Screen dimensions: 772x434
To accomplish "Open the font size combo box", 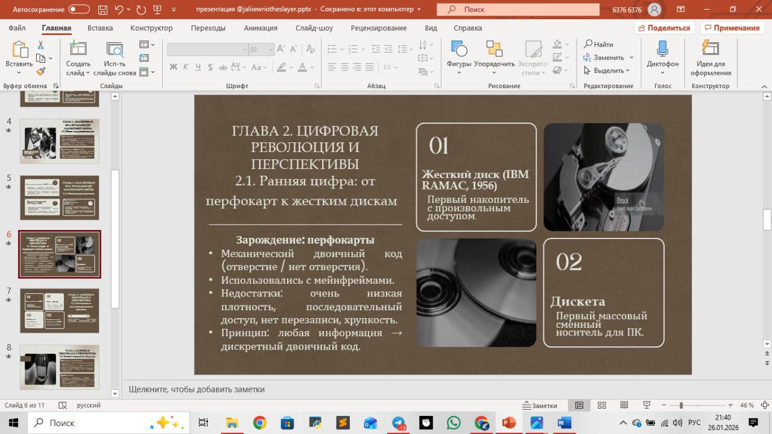I will click(261, 49).
